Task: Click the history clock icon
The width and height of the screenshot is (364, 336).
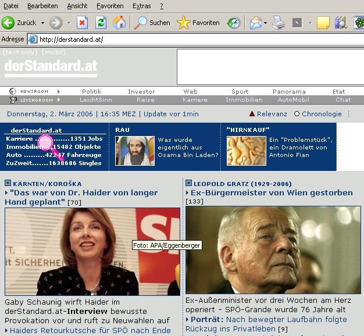Action: [x=233, y=23]
